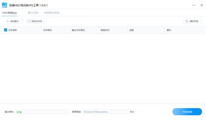Toggle the 文件名称 select-all checkbox
This screenshot has width=206, height=123.
click(6, 30)
